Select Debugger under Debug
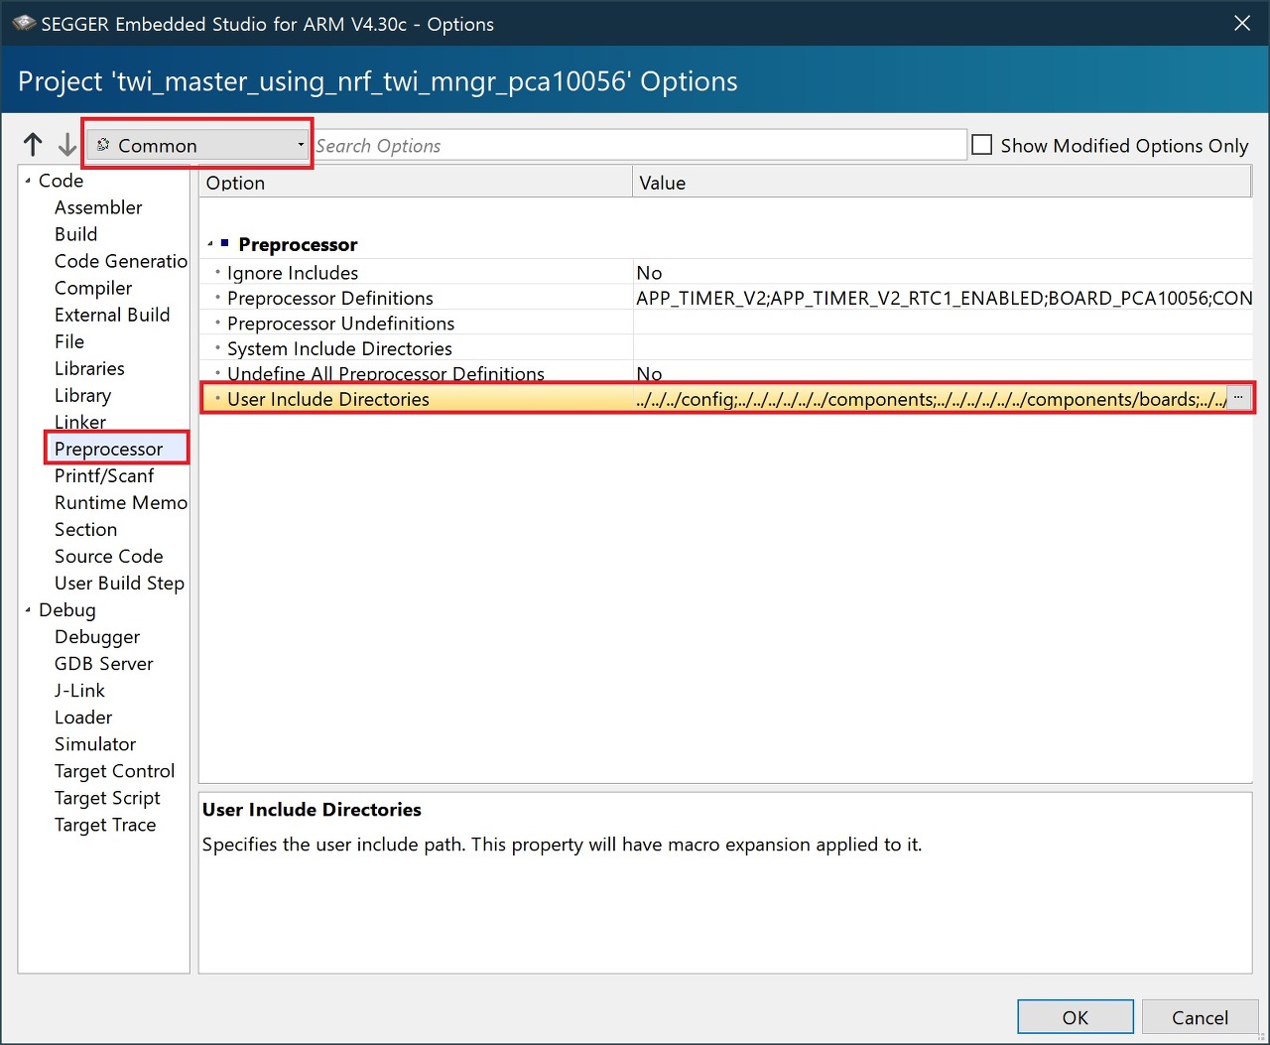The width and height of the screenshot is (1270, 1045). pos(97,636)
